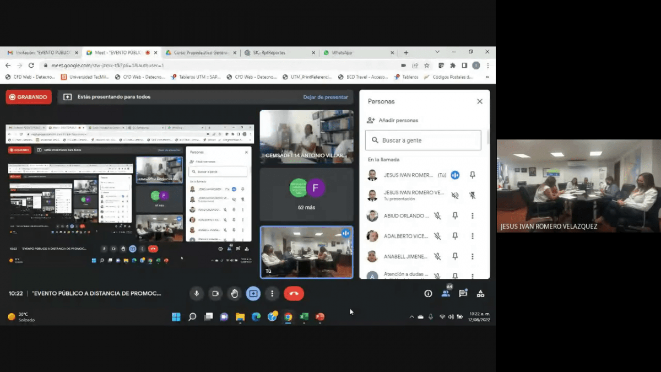The image size is (661, 372).
Task: Click the red hang up call button
Action: pyautogui.click(x=294, y=294)
